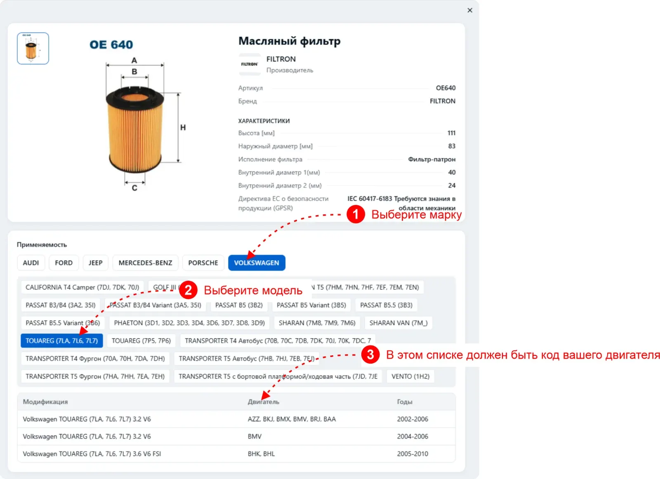Viewport: 660px width, 479px height.
Task: Choose the PHAETON model chip
Action: (x=189, y=323)
